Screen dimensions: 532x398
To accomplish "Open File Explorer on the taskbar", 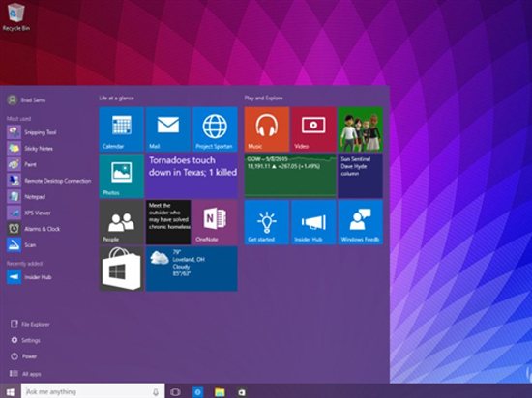I will pos(220,392).
